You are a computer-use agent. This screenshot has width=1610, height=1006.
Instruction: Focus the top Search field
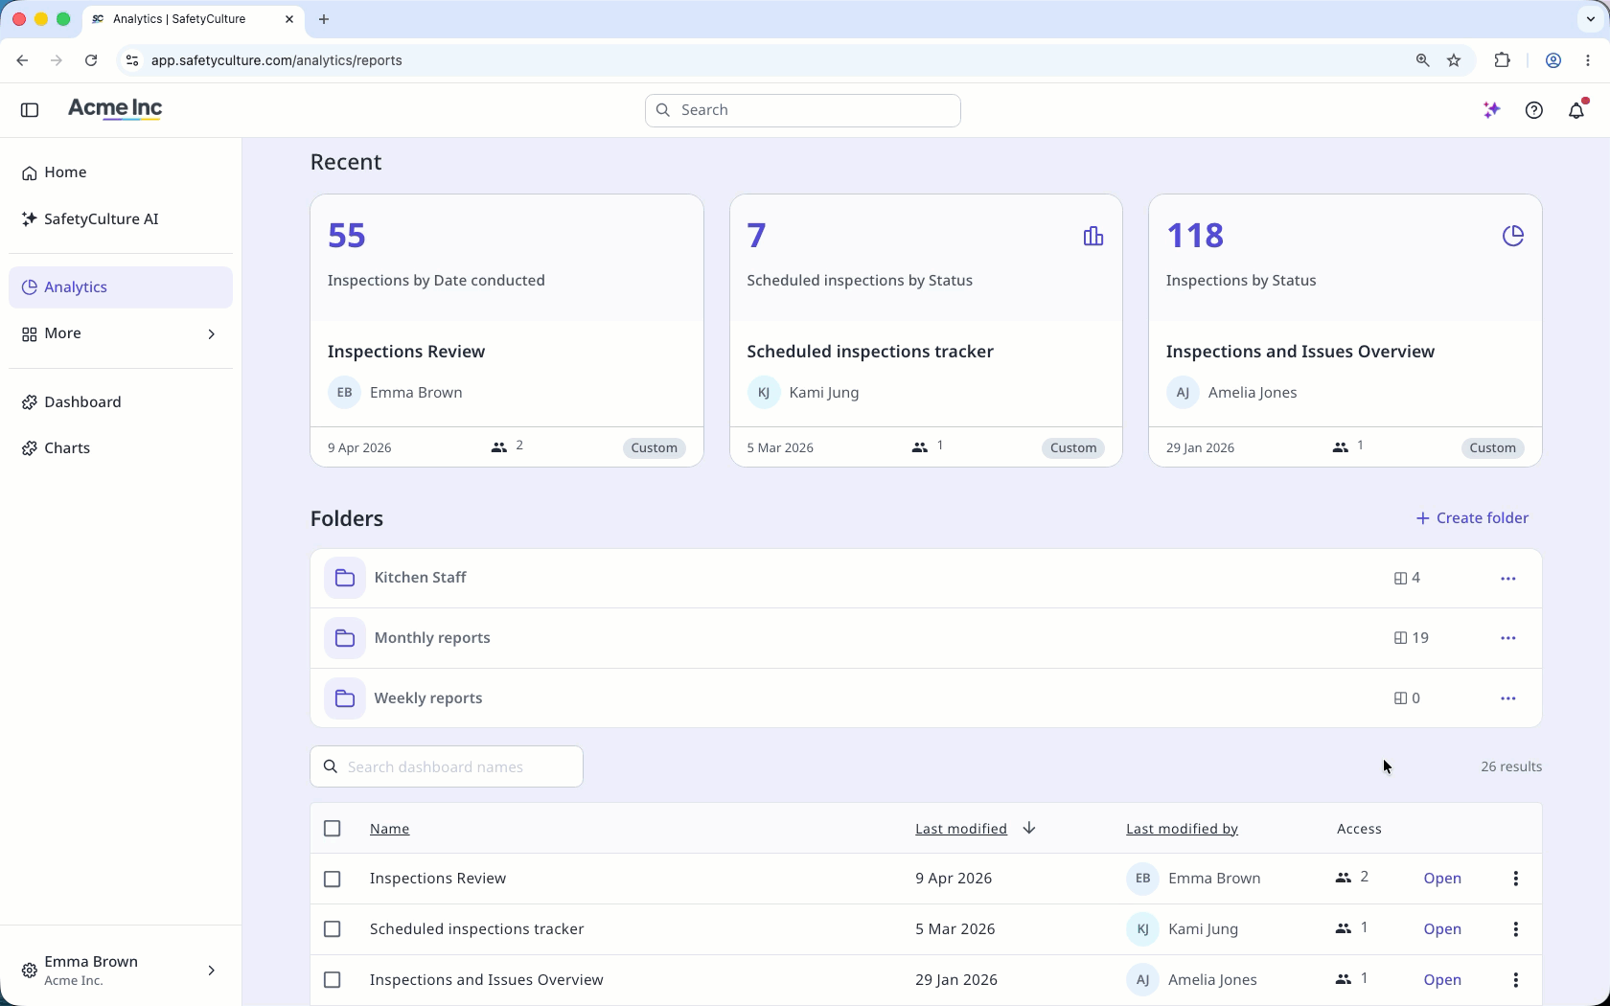click(x=803, y=110)
